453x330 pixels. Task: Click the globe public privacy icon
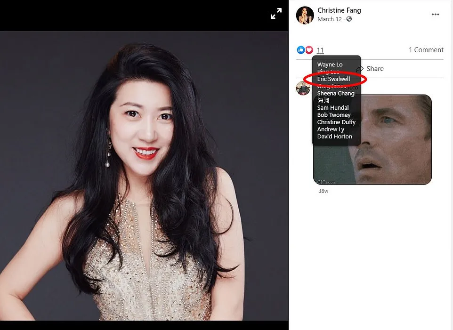click(349, 19)
